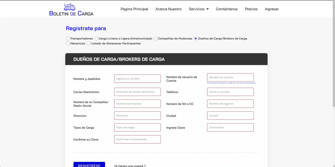The width and height of the screenshot is (335, 167).
Task: Go to the Acerca Nuestro page
Action: coord(168,9)
